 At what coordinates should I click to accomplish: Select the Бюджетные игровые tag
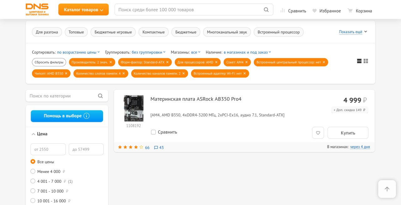coord(113,32)
